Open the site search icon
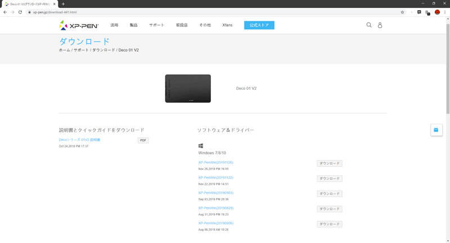450x243 pixels. [x=369, y=25]
